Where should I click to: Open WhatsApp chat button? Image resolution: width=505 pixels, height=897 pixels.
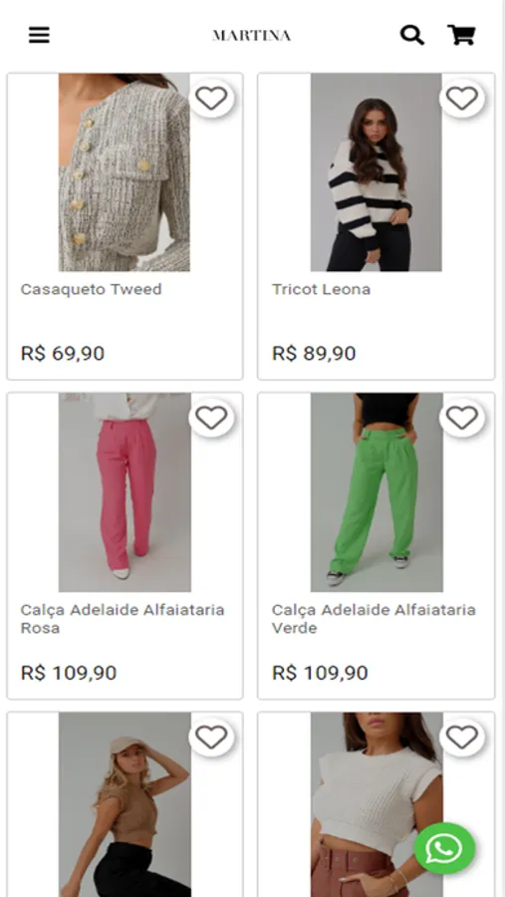(x=444, y=848)
